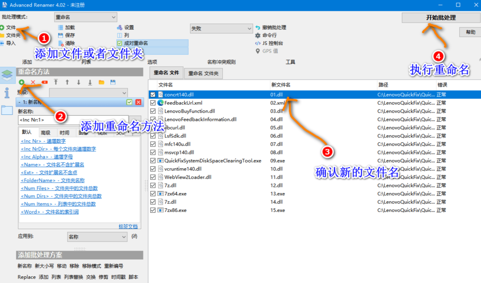
Task: Toggle green checkmark on 新名称 method
Action: 130,102
